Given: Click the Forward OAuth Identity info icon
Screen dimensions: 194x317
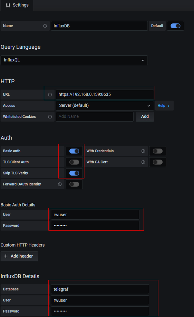Looking at the screenshot, I should 60,184.
